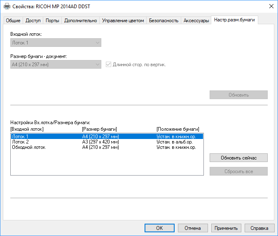Toggle the long-edge vertical checkbox
The width and height of the screenshot is (278, 236).
(109, 65)
